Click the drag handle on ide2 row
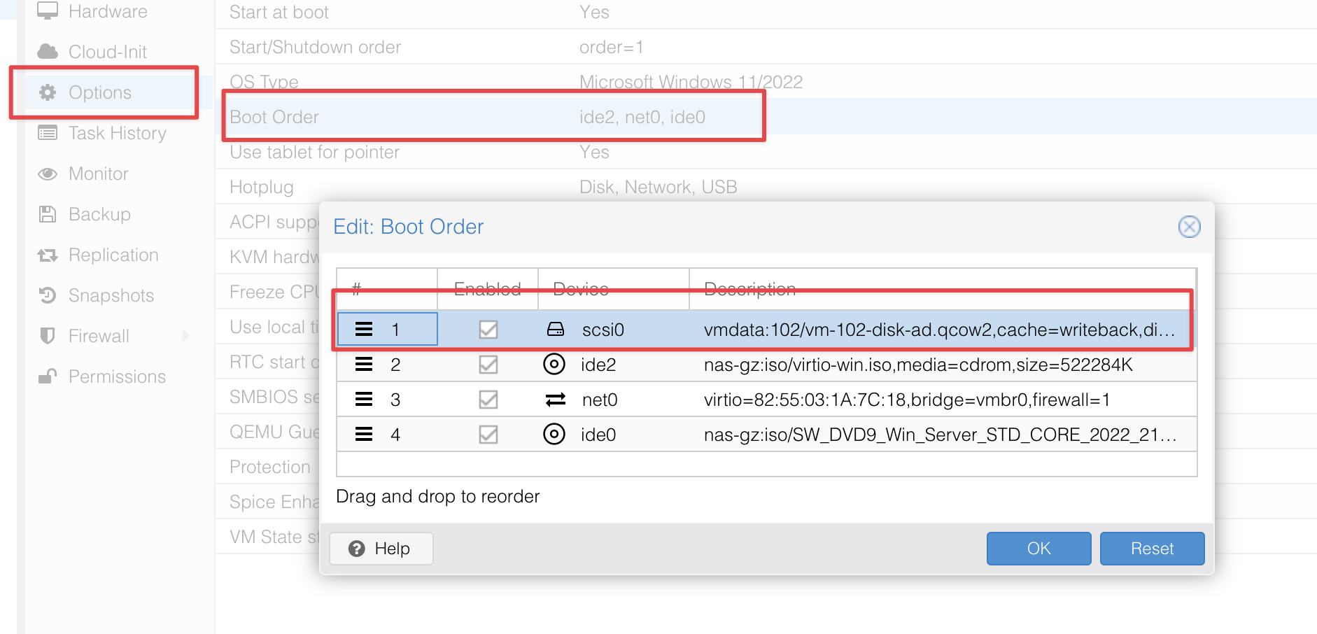The height and width of the screenshot is (634, 1317). (x=363, y=365)
